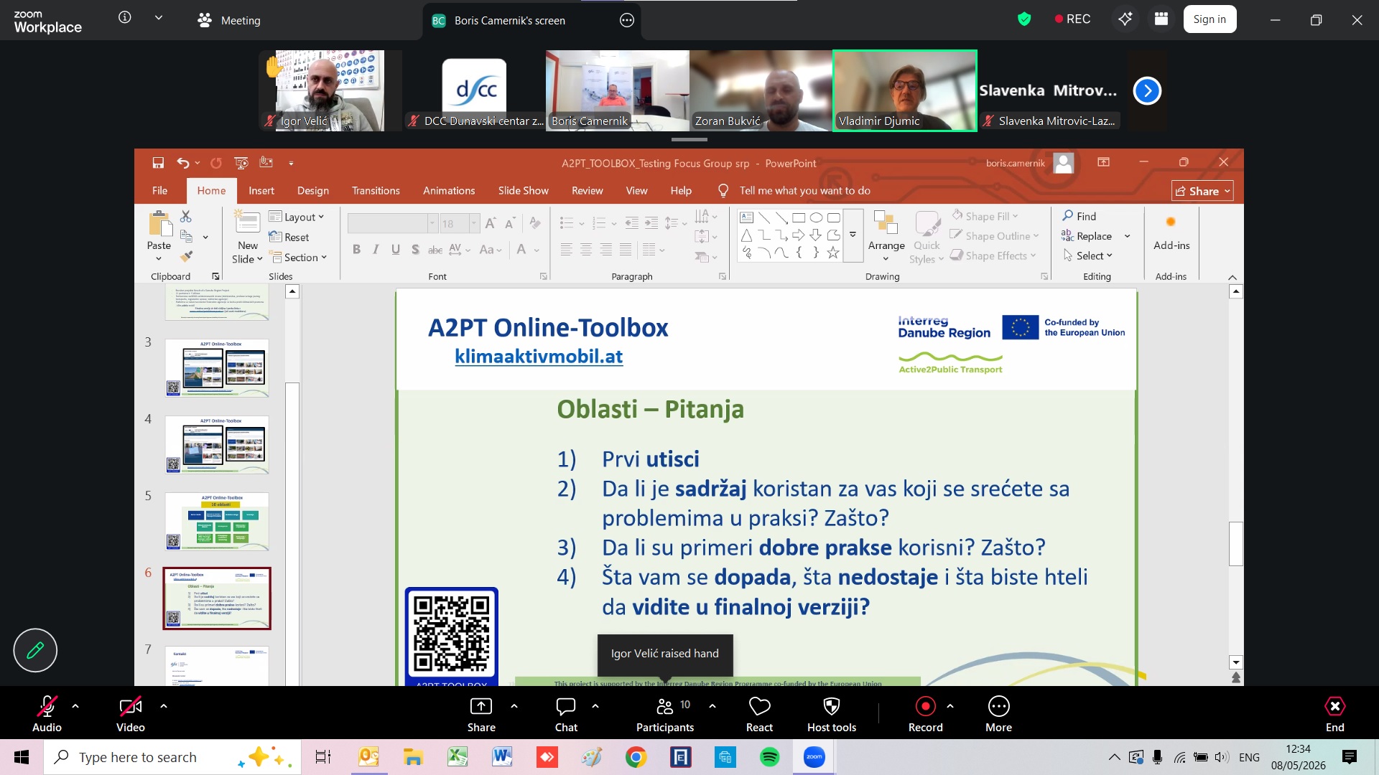The width and height of the screenshot is (1379, 775).
Task: Start camera with Video button
Action: (x=130, y=714)
